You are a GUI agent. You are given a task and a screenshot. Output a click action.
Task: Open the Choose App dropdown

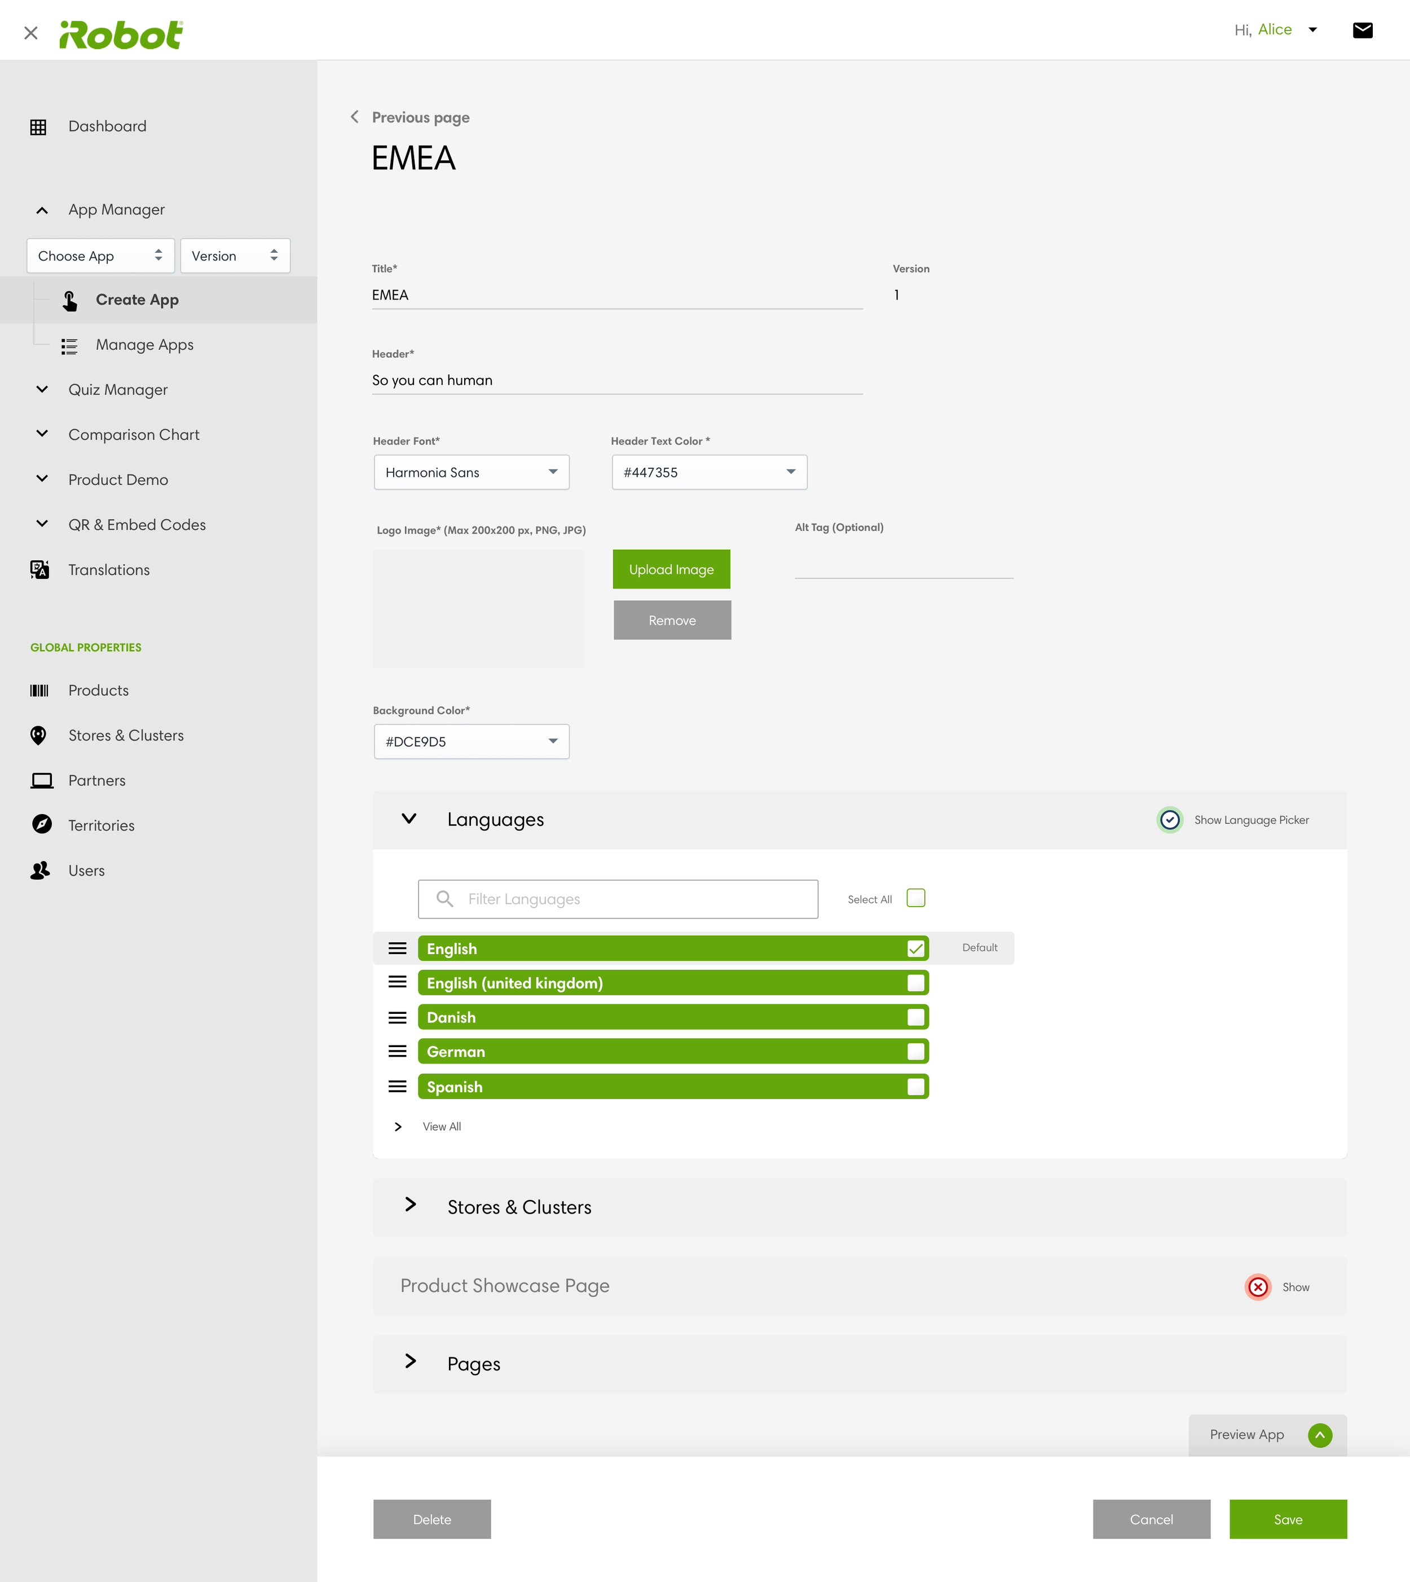[100, 256]
